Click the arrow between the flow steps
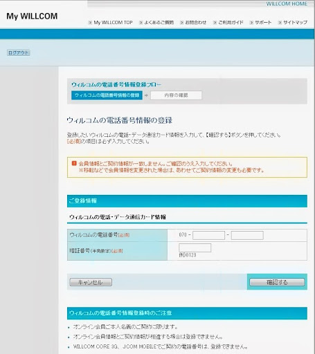This screenshot has width=315, height=354. point(146,95)
